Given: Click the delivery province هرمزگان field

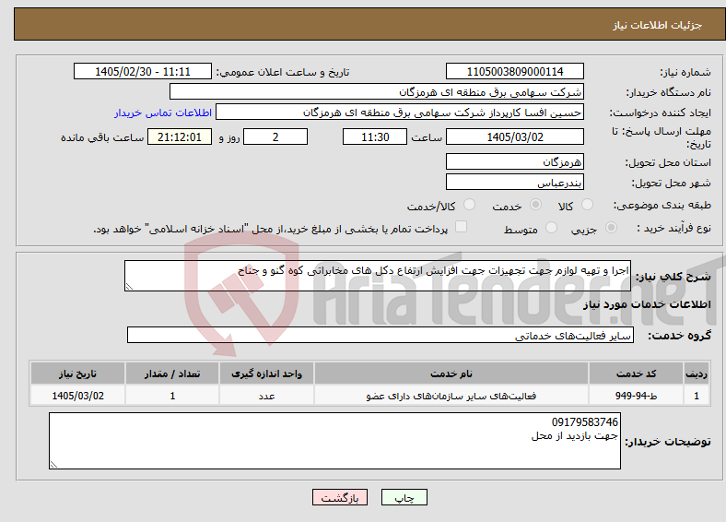Looking at the screenshot, I should 514,161.
